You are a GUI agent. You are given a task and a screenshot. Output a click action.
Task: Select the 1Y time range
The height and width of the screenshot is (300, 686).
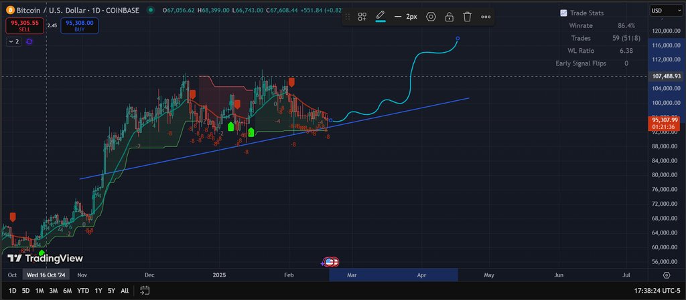[x=98, y=291]
